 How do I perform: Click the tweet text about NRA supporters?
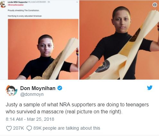77,108
